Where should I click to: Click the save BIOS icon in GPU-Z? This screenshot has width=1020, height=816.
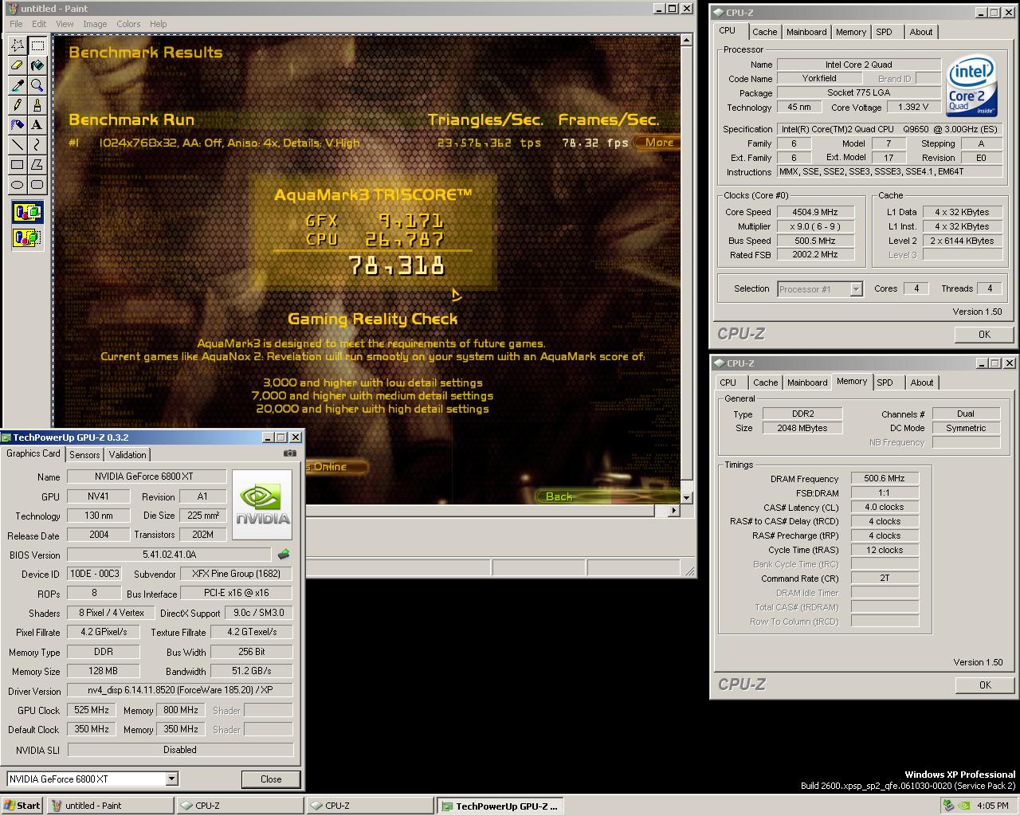pos(284,555)
